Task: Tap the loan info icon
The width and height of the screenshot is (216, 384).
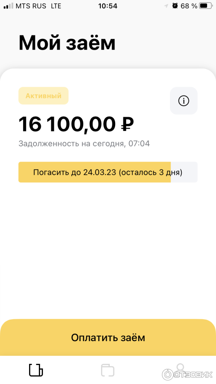Action: (x=184, y=101)
